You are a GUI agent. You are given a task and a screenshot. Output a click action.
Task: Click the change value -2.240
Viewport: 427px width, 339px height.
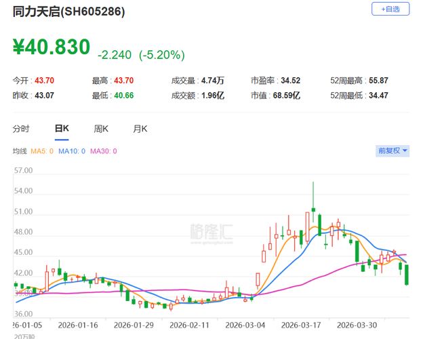coord(115,55)
